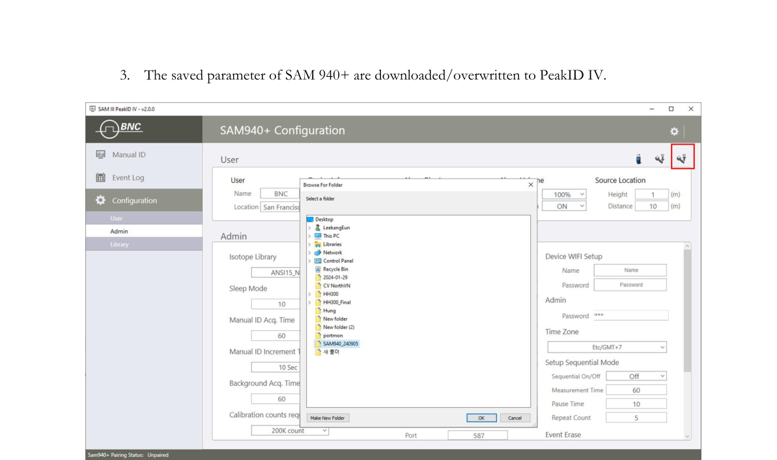Open the Etc/GMT+7 time zone dropdown
Screen dimensions: 777x460
click(607, 347)
